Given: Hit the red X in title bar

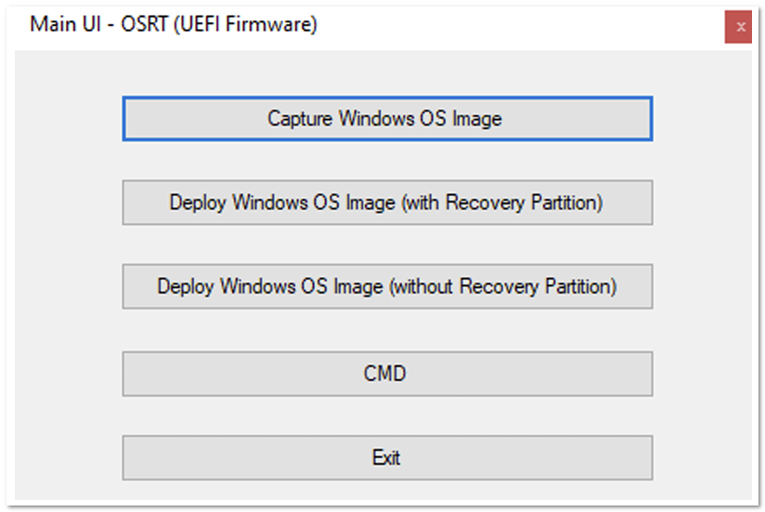Looking at the screenshot, I should click(x=738, y=27).
